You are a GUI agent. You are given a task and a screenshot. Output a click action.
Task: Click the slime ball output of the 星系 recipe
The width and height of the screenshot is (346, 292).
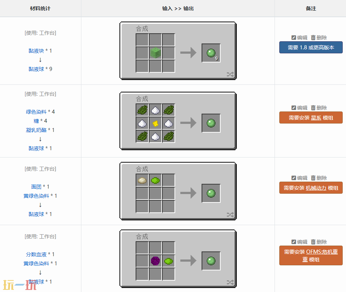click(x=211, y=123)
